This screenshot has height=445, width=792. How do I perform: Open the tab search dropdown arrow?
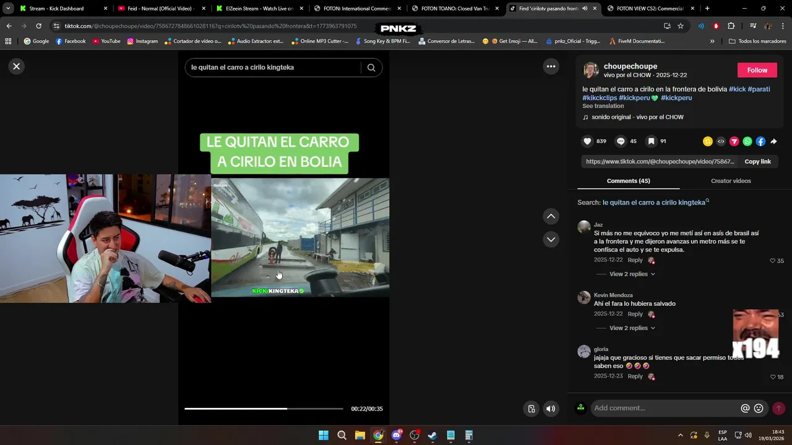pyautogui.click(x=7, y=9)
